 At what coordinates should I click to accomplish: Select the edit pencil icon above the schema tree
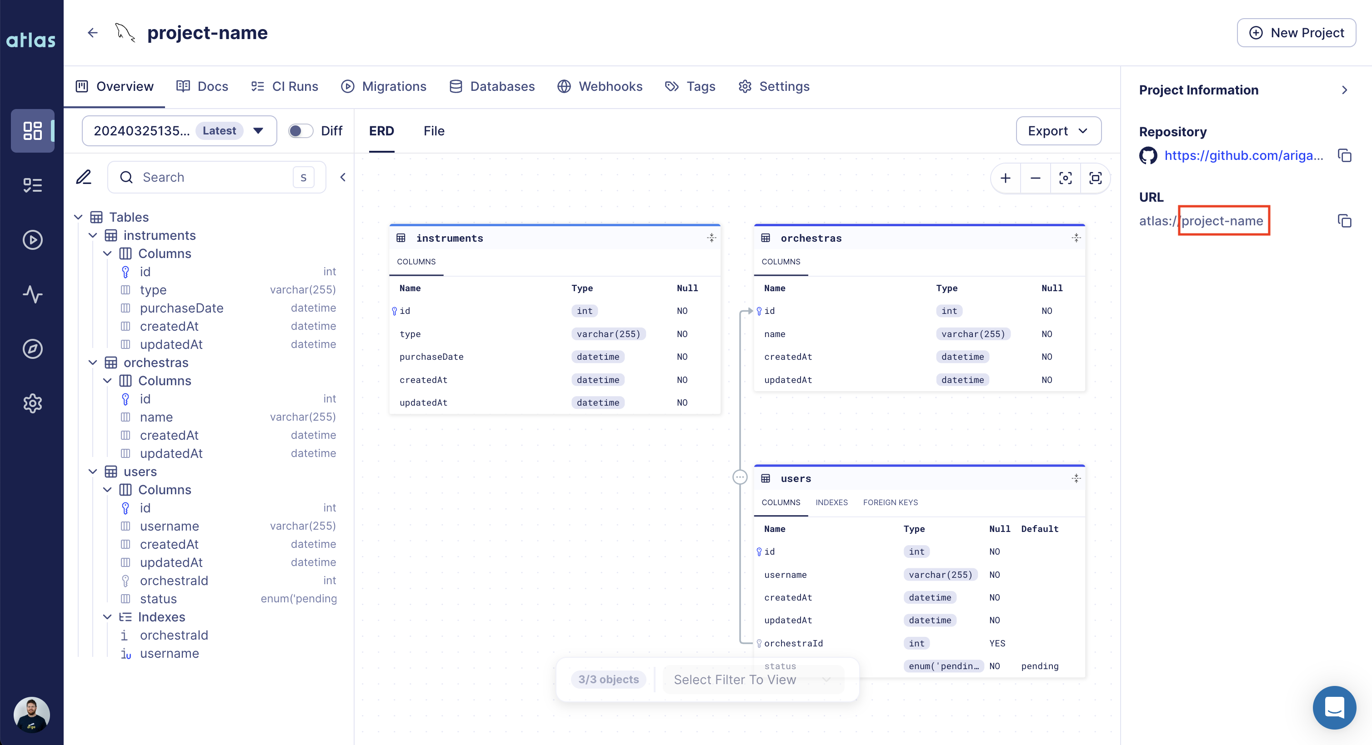pyautogui.click(x=84, y=177)
